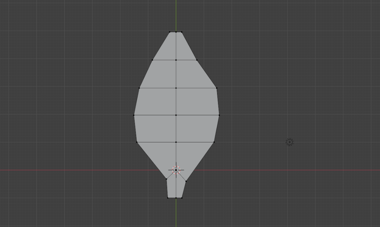Screen dimensions: 380x227
Task: Select the center vertex of the widest row
Action: coord(176,115)
